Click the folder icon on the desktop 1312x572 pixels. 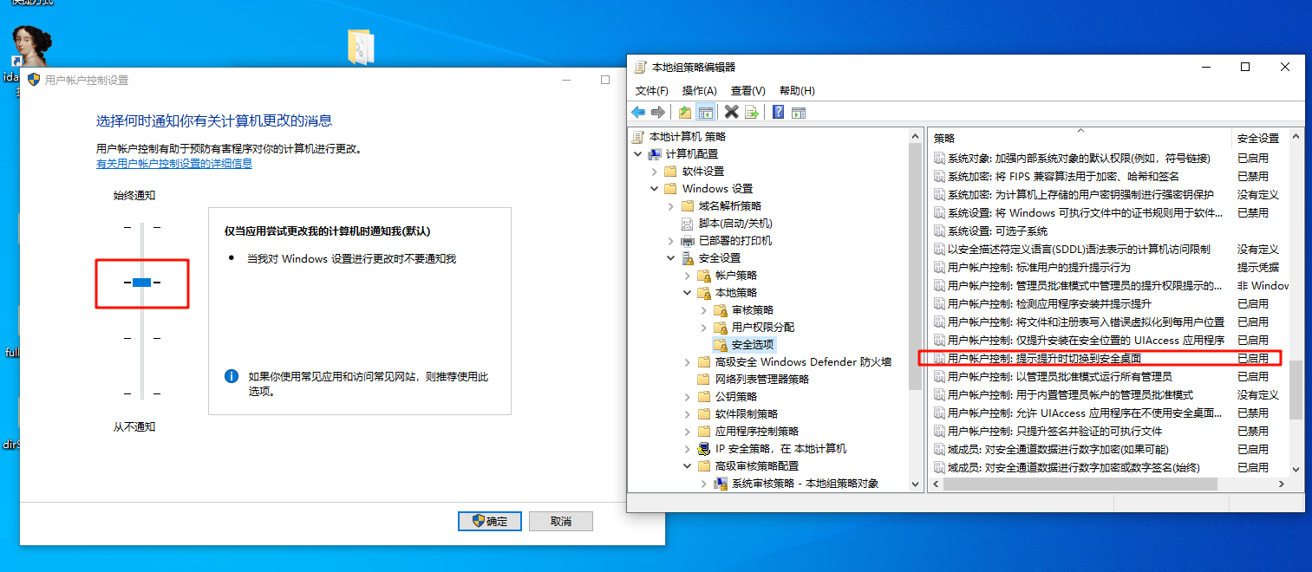tap(360, 47)
